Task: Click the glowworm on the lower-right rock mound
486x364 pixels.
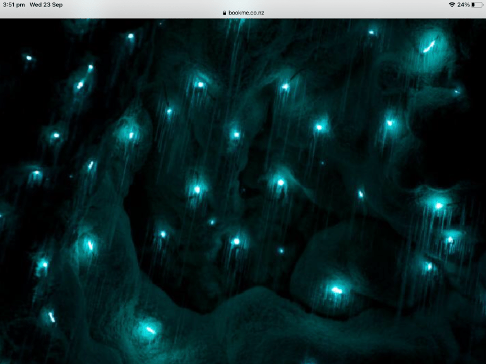Action: pos(336,290)
